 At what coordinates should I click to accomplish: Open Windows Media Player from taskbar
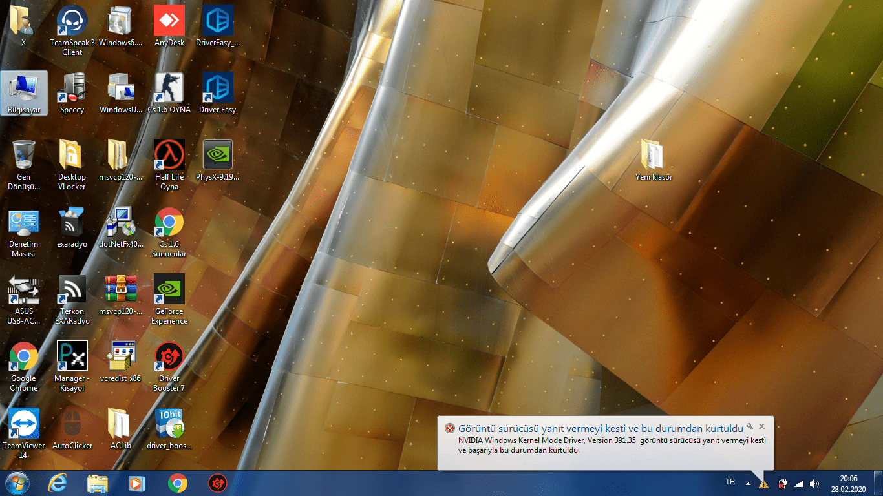(x=137, y=483)
